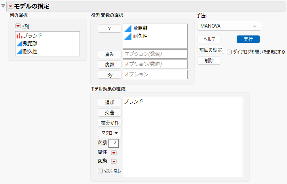Click the 前回の設定 button

(211, 50)
